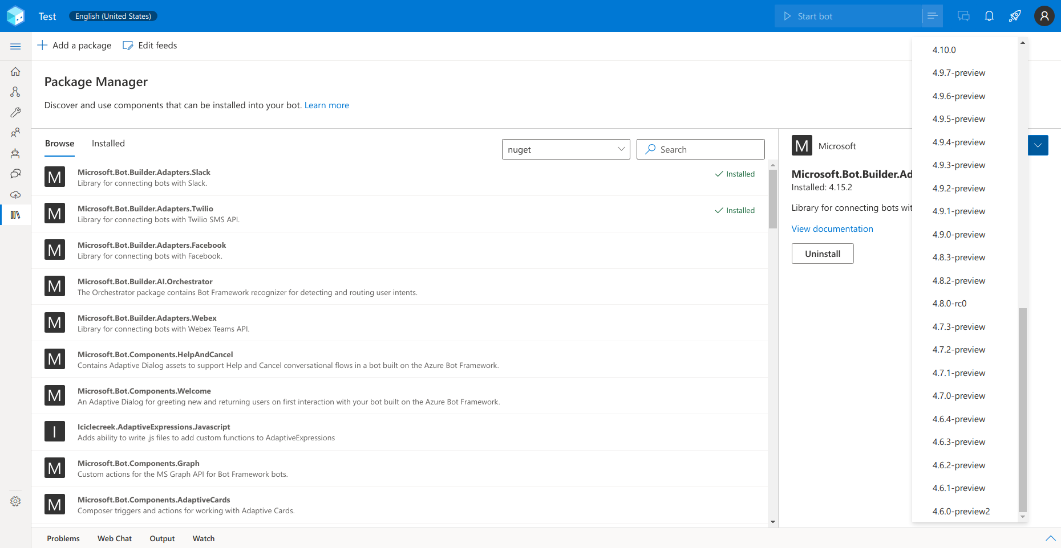This screenshot has height=548, width=1061.
Task: Click the version list scroll up arrow
Action: click(1023, 43)
